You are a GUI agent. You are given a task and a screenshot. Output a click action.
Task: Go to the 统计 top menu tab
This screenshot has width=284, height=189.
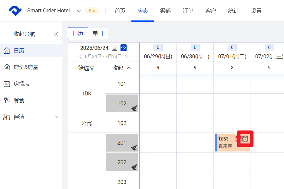pos(233,11)
